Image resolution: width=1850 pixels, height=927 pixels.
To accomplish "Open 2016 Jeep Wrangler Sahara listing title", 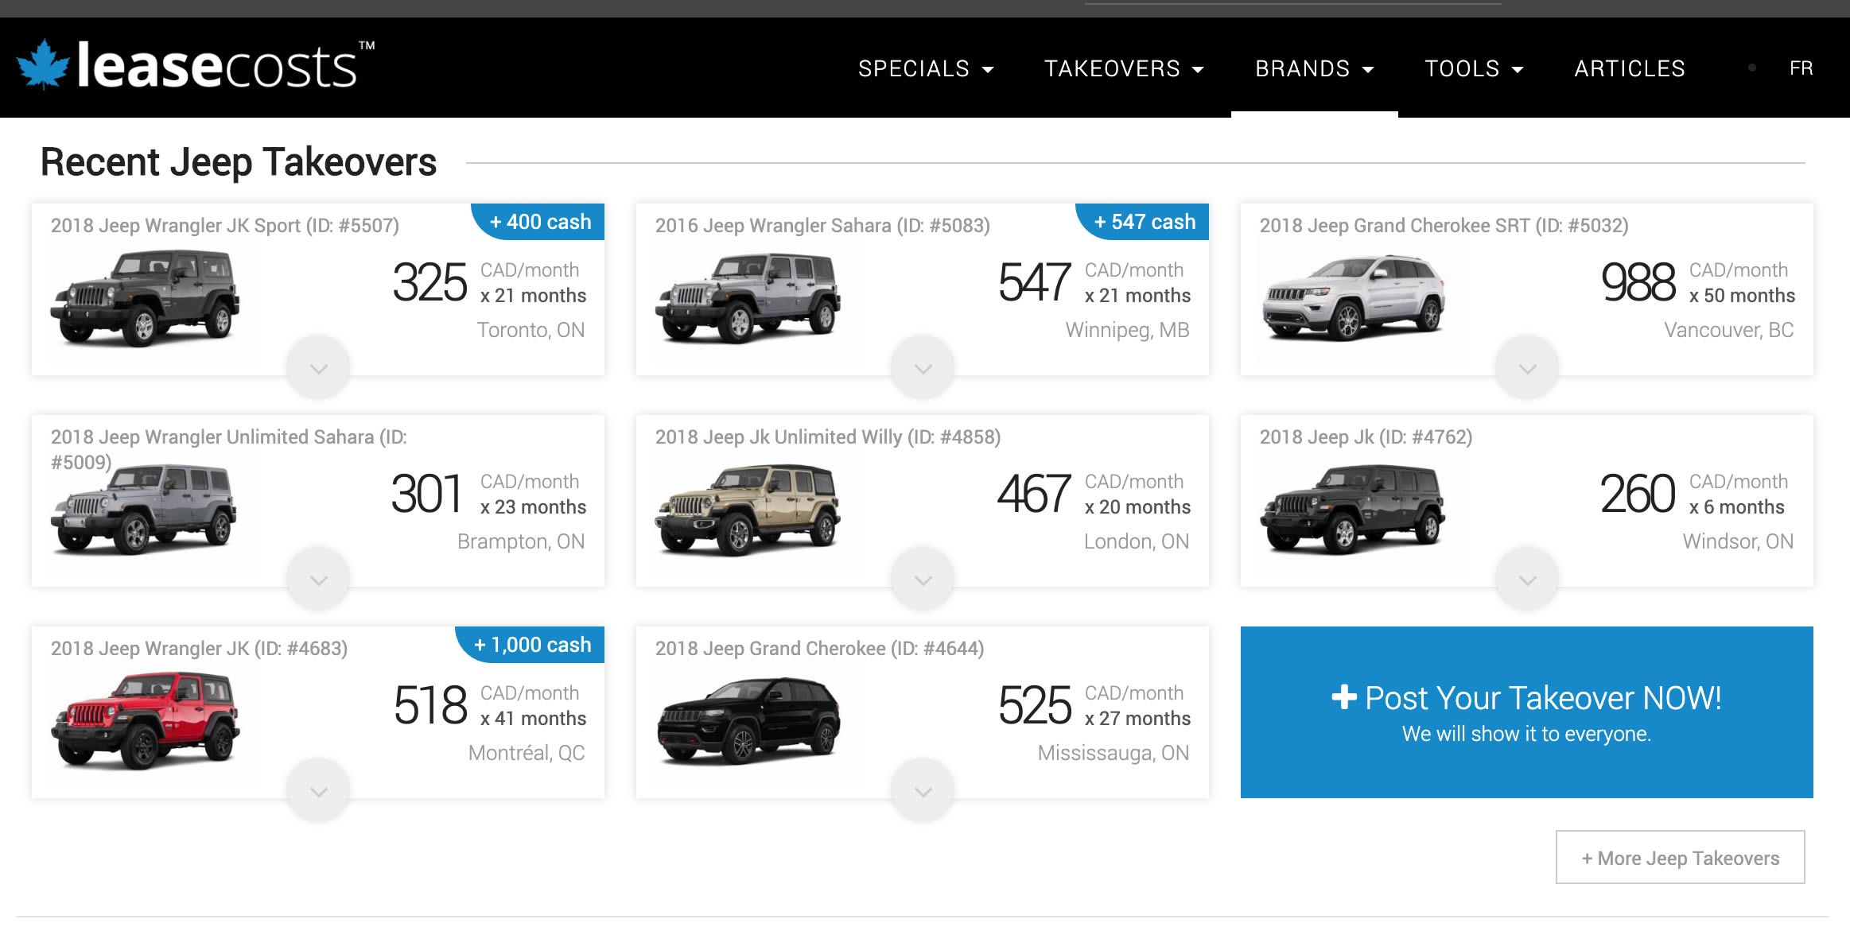I will click(x=822, y=226).
